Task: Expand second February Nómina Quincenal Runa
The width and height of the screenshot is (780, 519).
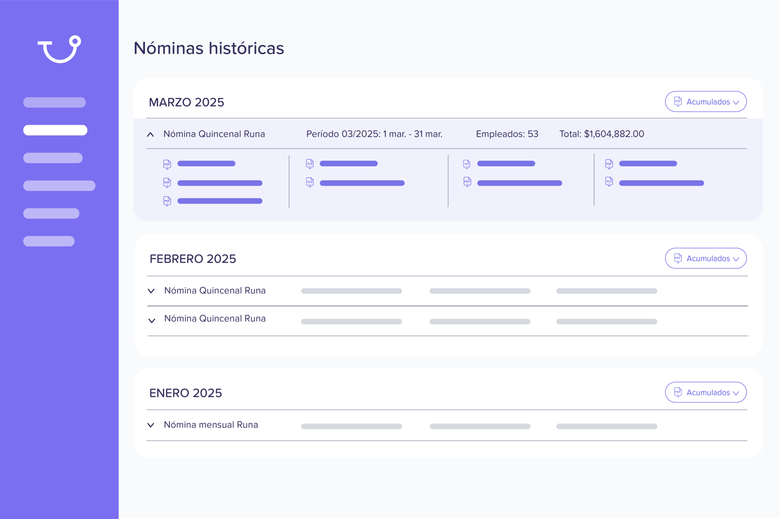Action: coord(152,321)
